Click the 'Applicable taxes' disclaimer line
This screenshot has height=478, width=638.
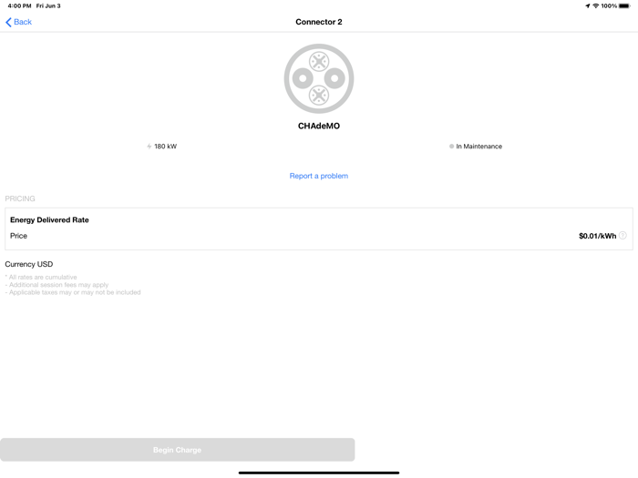[x=73, y=292]
